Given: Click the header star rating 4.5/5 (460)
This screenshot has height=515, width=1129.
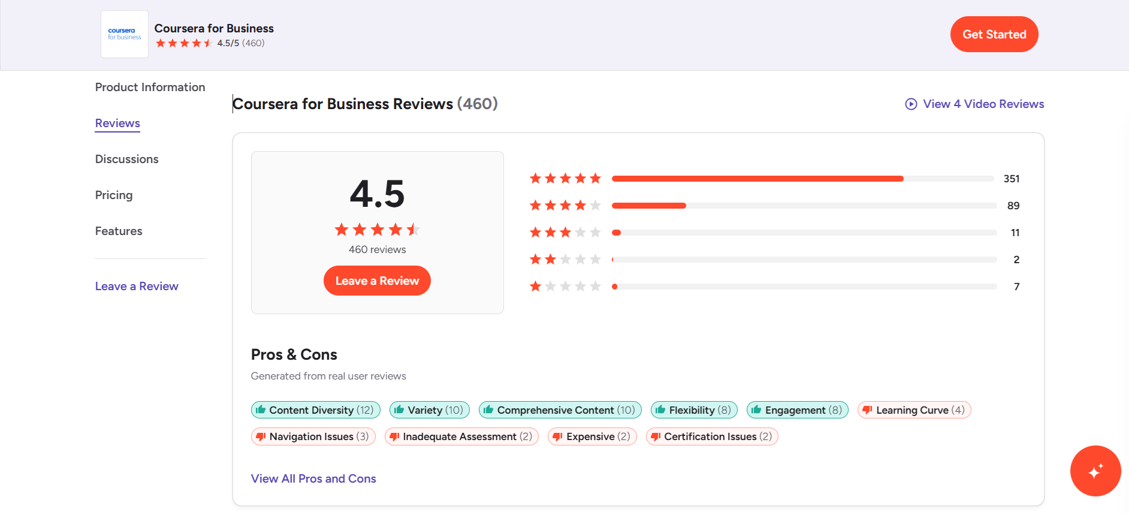Looking at the screenshot, I should tap(210, 43).
